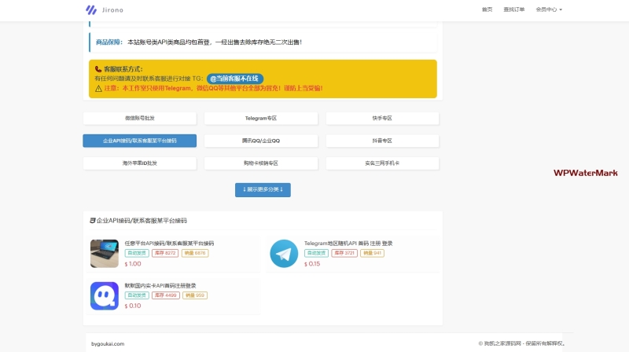Screen dimensions: 629x352
Task: Click the phone icon beside 客服联系方式
Action: (x=97, y=69)
